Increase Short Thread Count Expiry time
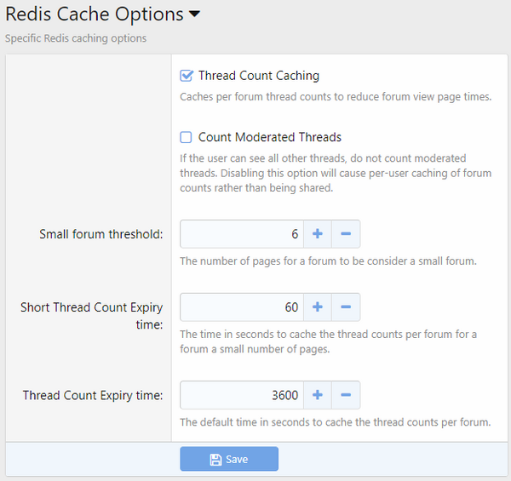Viewport: 511px width, 481px height. pyautogui.click(x=318, y=307)
